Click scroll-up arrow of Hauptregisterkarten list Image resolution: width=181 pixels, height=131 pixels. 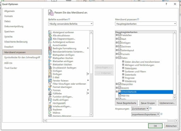[175, 32]
